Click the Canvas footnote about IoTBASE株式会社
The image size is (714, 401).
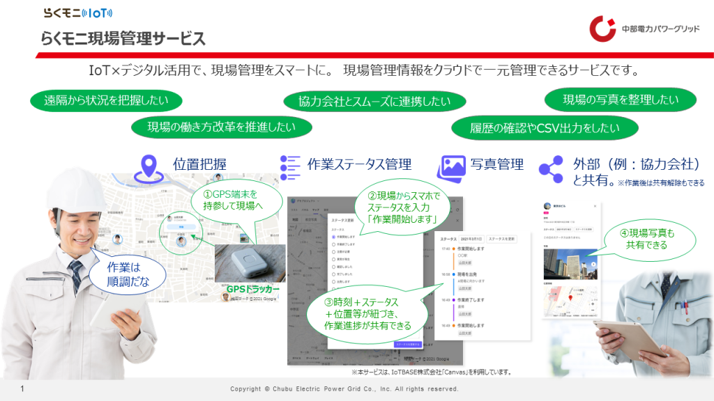[x=432, y=372]
